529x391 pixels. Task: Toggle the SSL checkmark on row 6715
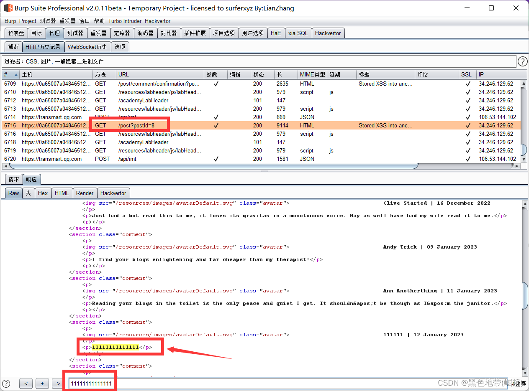pyautogui.click(x=468, y=125)
